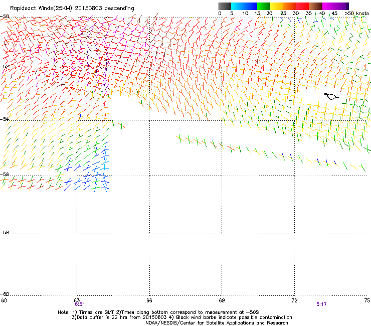
Task: Click the 20 knots legend number
Action: pyautogui.click(x=269, y=13)
